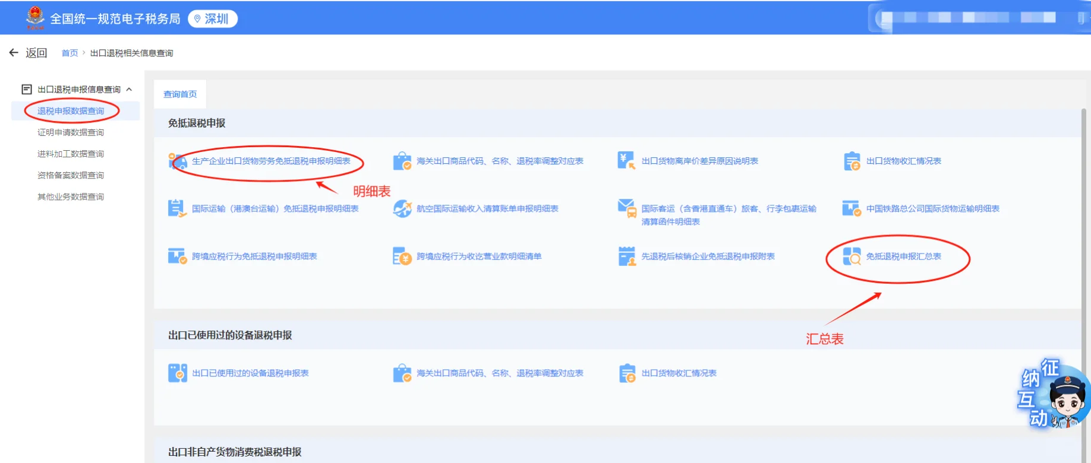Click the icon for 中国铁路总公司国际货物运输明细表
The image size is (1091, 463).
pos(852,208)
